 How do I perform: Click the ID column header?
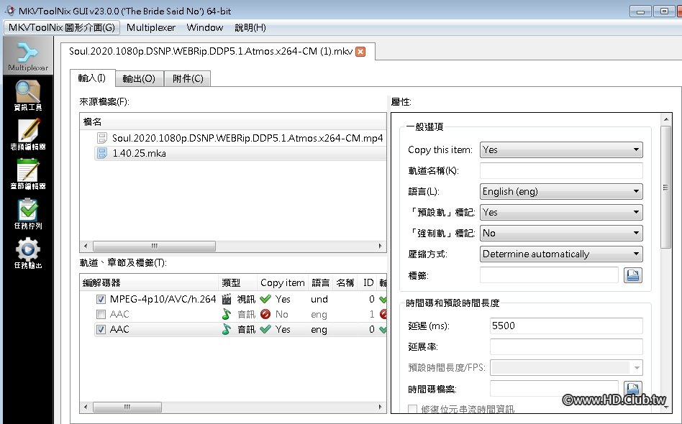point(368,283)
